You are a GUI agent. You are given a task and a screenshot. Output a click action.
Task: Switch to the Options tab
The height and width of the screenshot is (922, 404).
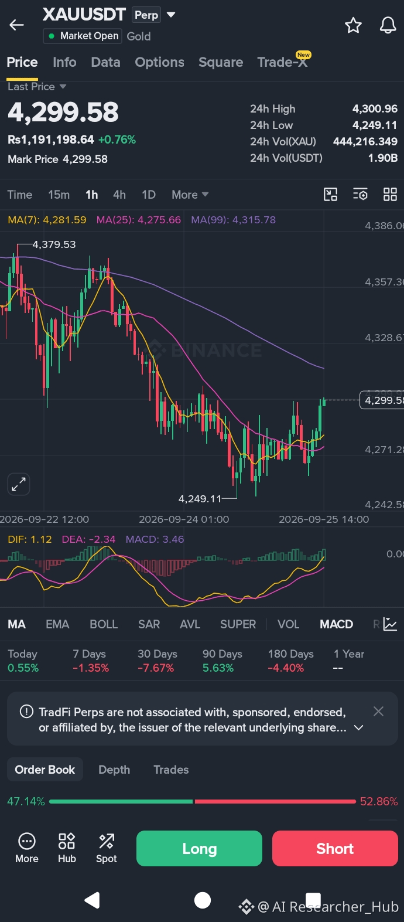pos(159,62)
